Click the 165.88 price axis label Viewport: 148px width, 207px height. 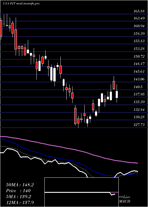tap(139, 11)
